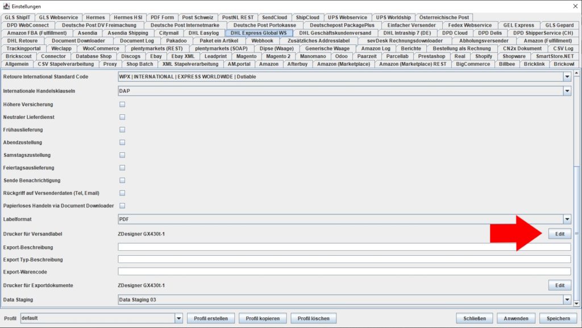Open the SendCloud tab
Image resolution: width=582 pixels, height=328 pixels.
point(275,18)
